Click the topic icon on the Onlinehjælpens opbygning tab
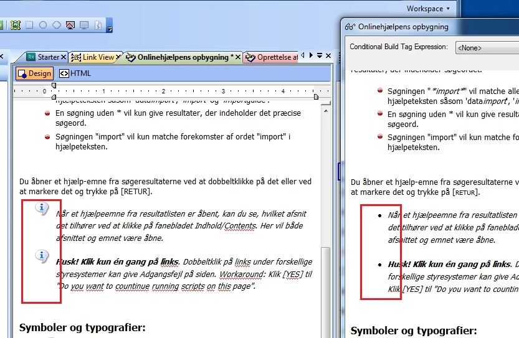This screenshot has height=338, width=519. click(131, 57)
